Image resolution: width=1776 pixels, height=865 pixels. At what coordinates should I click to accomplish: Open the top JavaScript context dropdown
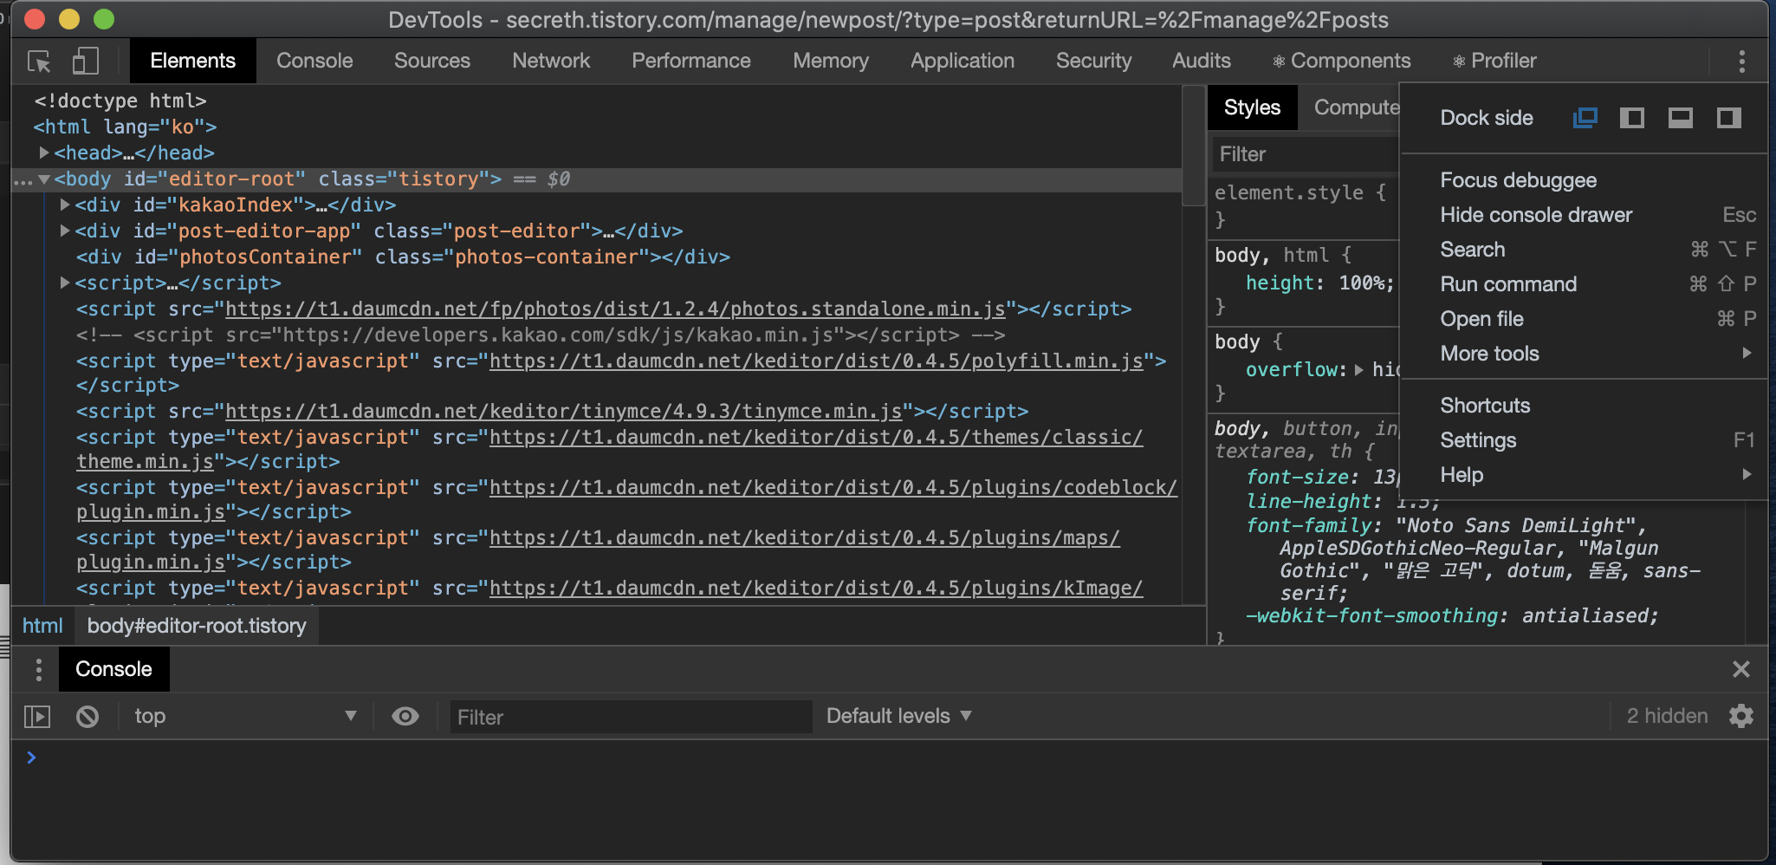click(x=245, y=716)
